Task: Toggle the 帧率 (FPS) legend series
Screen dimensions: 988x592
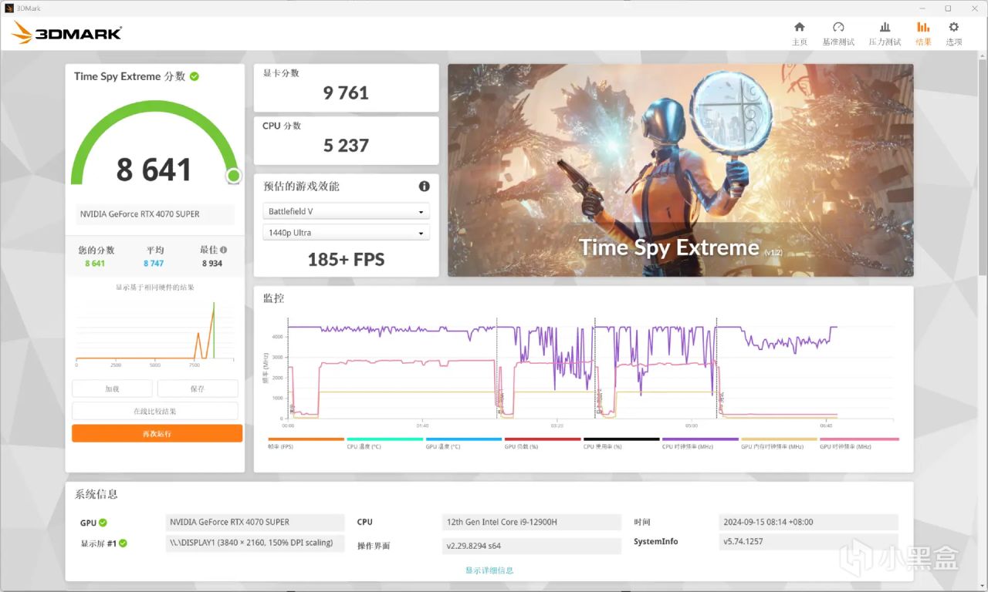Action: tap(306, 442)
